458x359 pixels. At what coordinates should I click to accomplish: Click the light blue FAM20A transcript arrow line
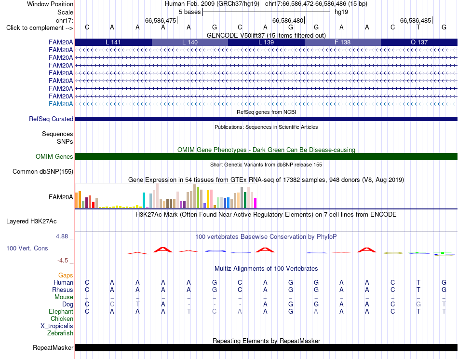pos(266,104)
